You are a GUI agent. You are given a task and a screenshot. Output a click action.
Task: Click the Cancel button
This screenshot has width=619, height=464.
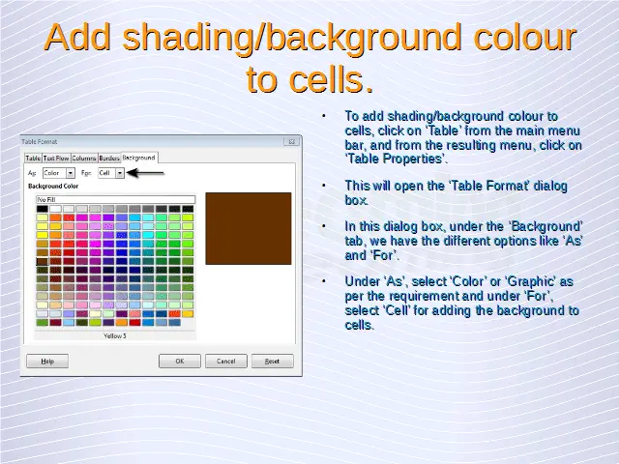coord(225,361)
